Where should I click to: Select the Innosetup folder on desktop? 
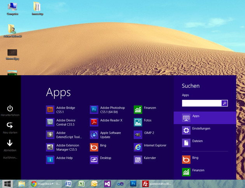tap(37, 9)
